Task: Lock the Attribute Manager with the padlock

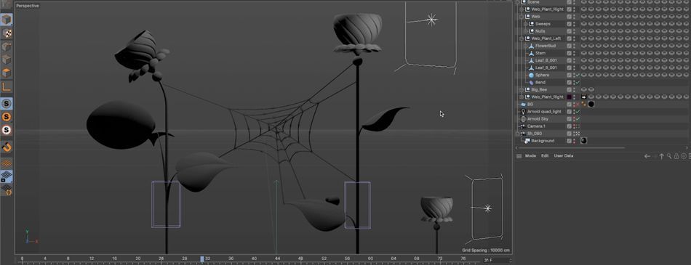Action: point(676,156)
